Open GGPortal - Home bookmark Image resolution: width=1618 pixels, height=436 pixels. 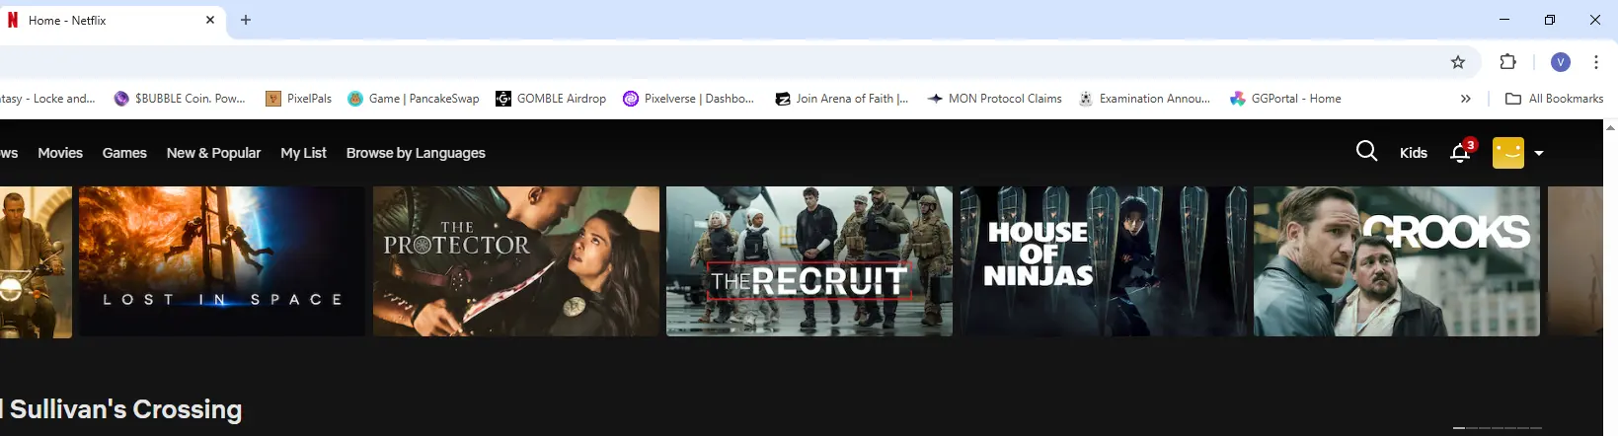coord(1285,99)
